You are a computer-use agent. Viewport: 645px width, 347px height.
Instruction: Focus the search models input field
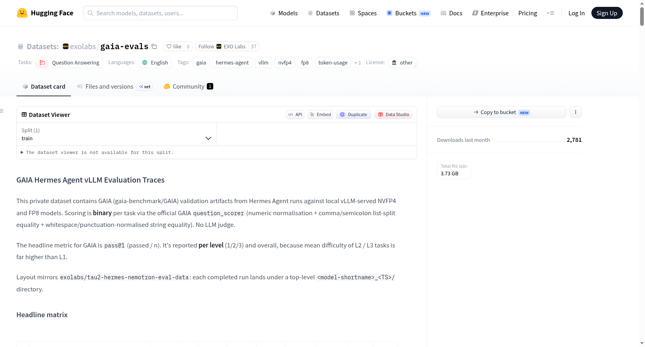point(160,13)
